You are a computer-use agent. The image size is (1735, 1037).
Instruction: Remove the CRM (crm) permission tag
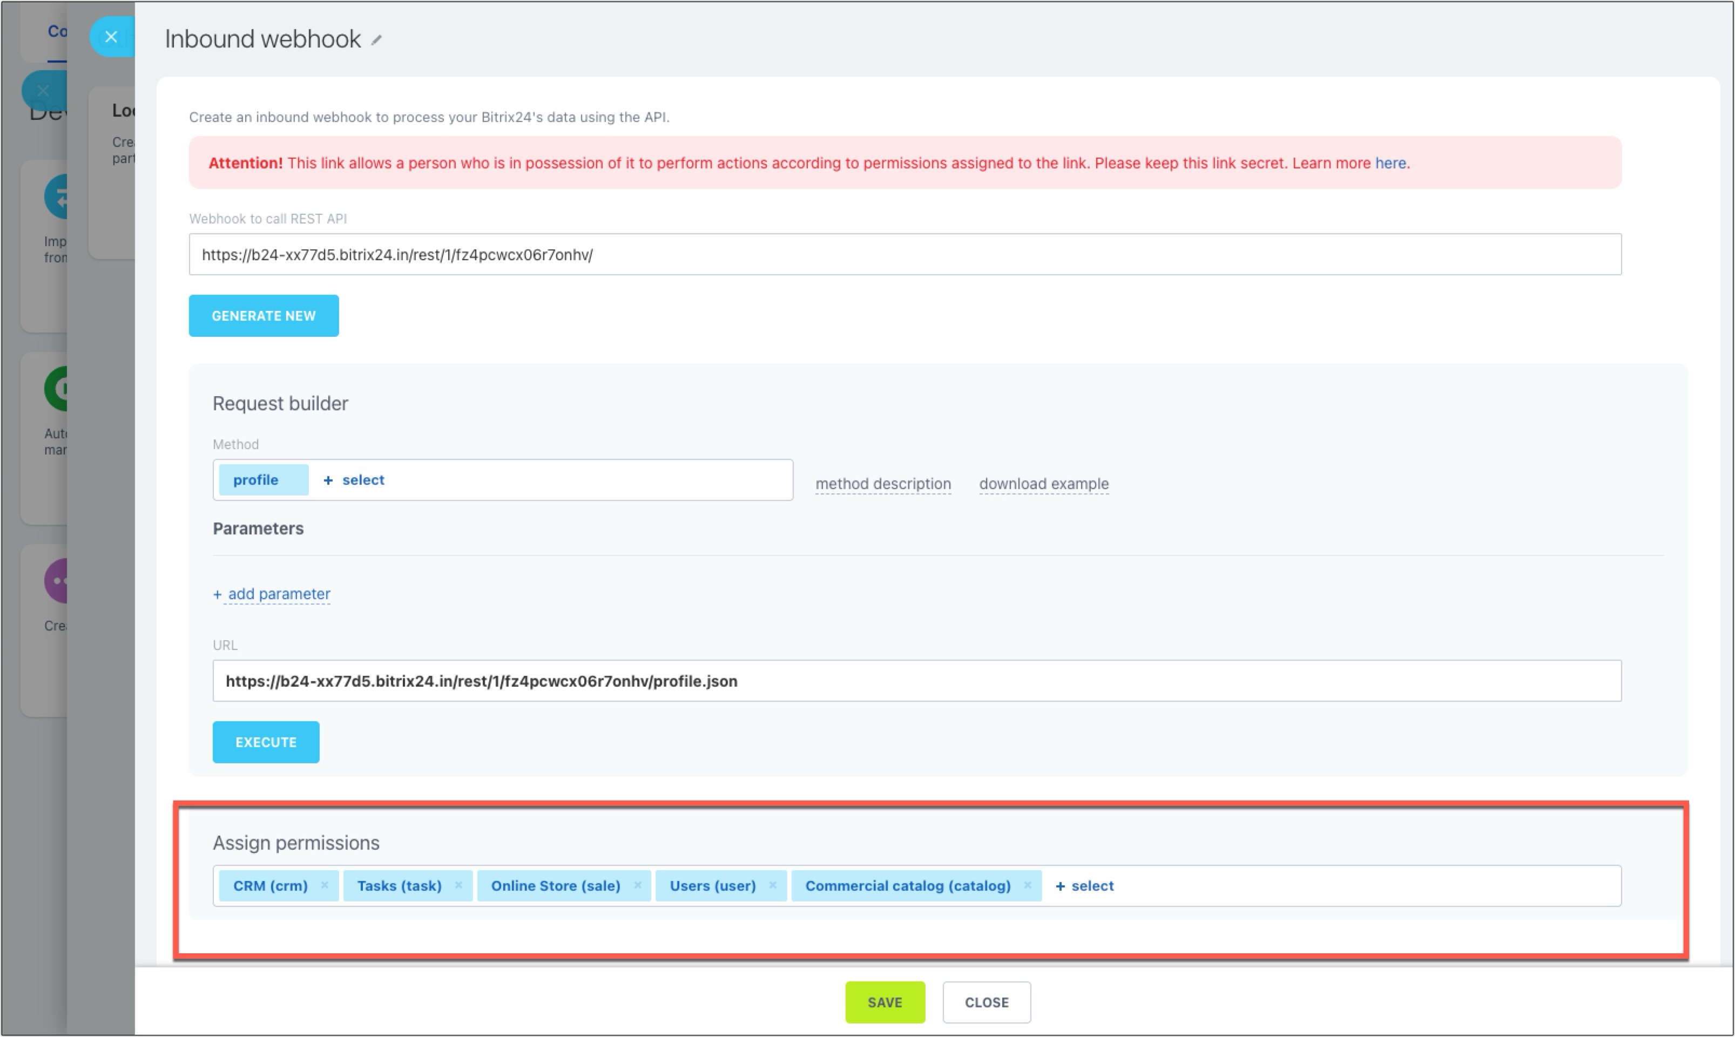pos(325,885)
